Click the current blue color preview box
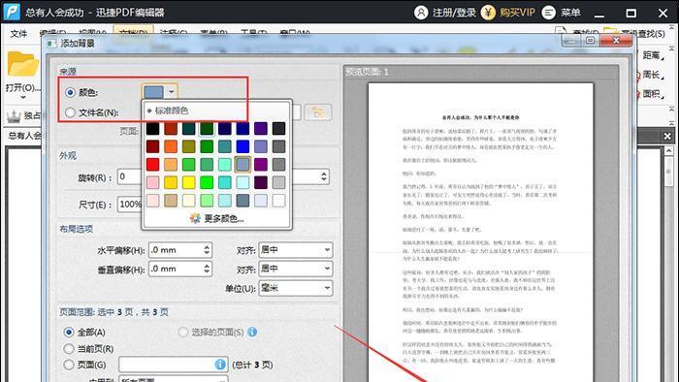 click(153, 92)
